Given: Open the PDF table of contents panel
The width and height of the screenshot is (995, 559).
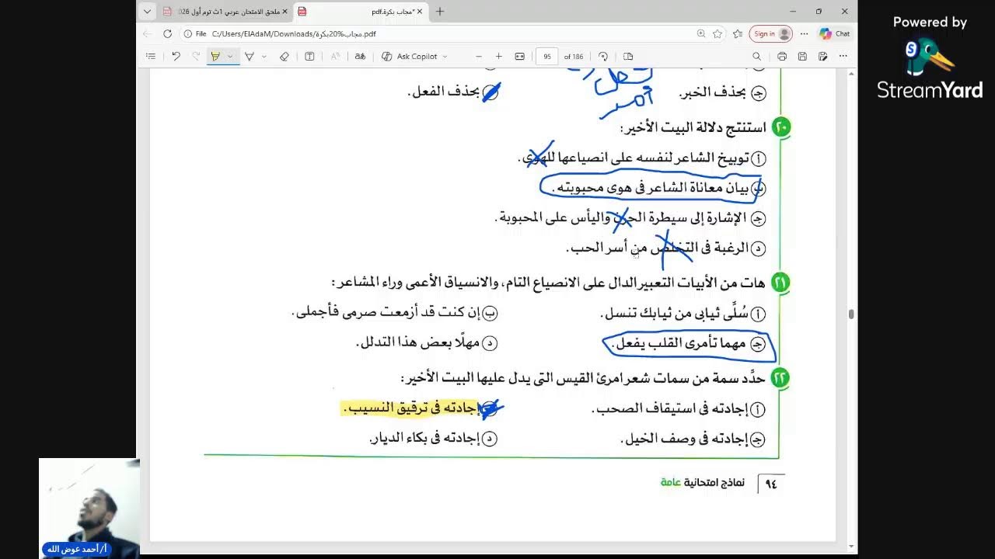Looking at the screenshot, I should 151,57.
